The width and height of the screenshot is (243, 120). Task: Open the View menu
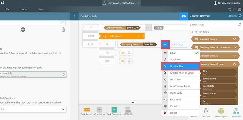tap(41, 9)
